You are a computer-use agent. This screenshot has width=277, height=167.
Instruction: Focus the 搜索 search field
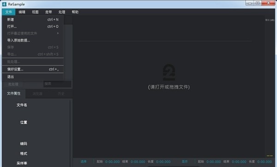tap(58, 84)
